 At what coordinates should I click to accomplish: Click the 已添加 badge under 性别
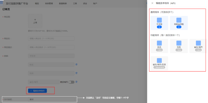pos(179,50)
